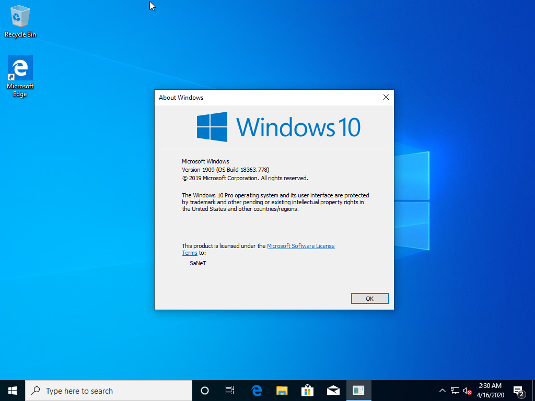Click the 'Version 1909 (OS Build 18363.778)' text

[226, 170]
